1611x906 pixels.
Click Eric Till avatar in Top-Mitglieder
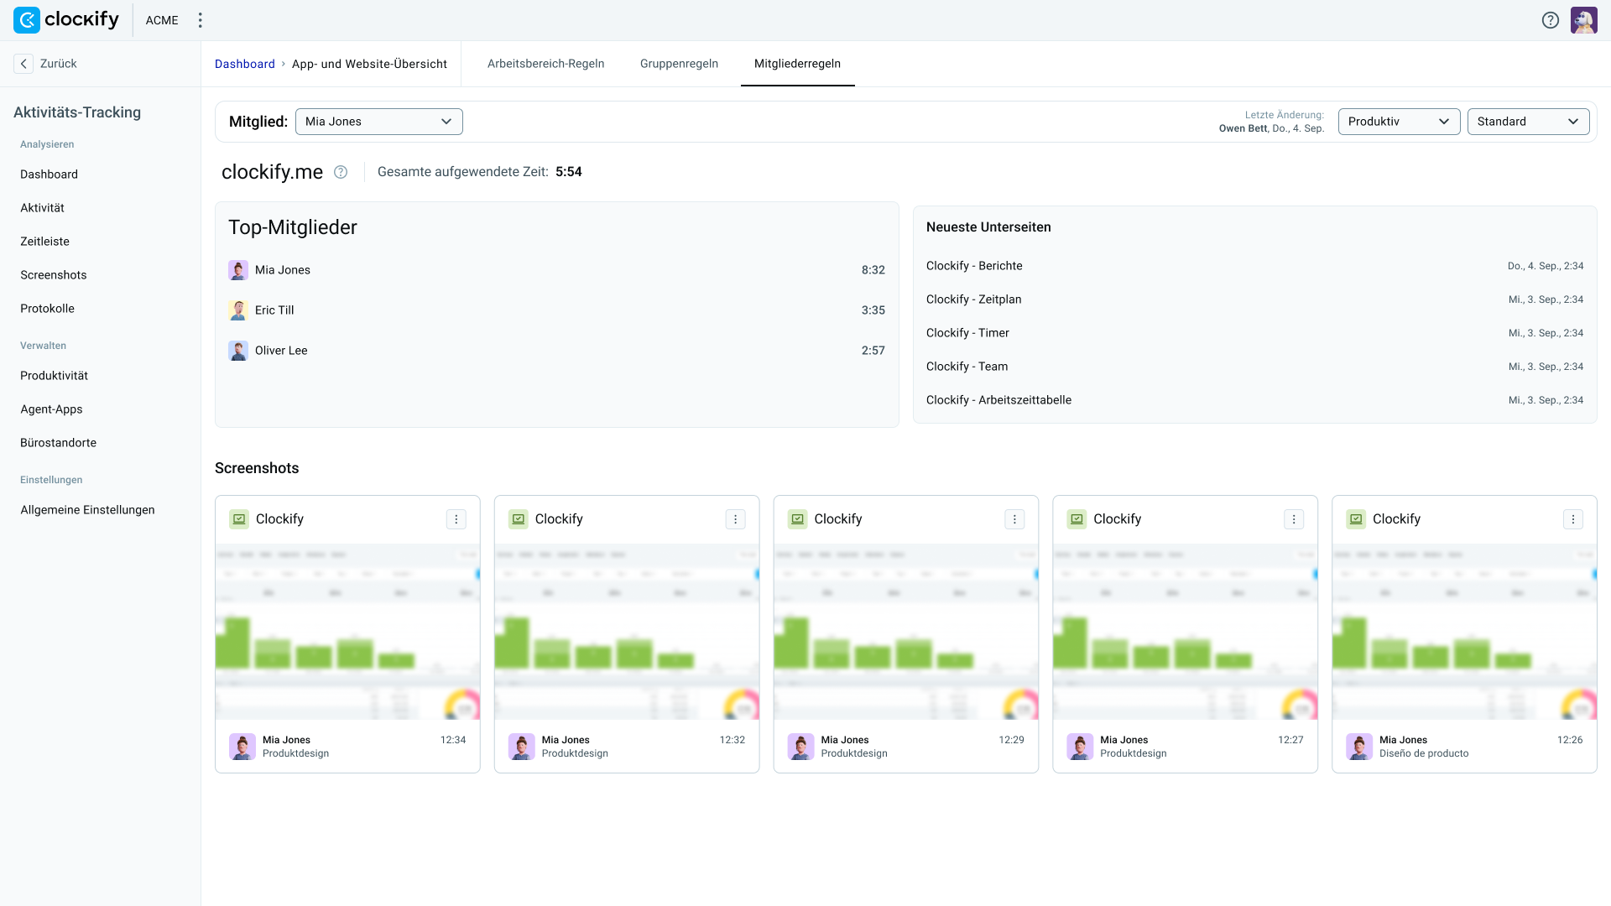tap(238, 310)
